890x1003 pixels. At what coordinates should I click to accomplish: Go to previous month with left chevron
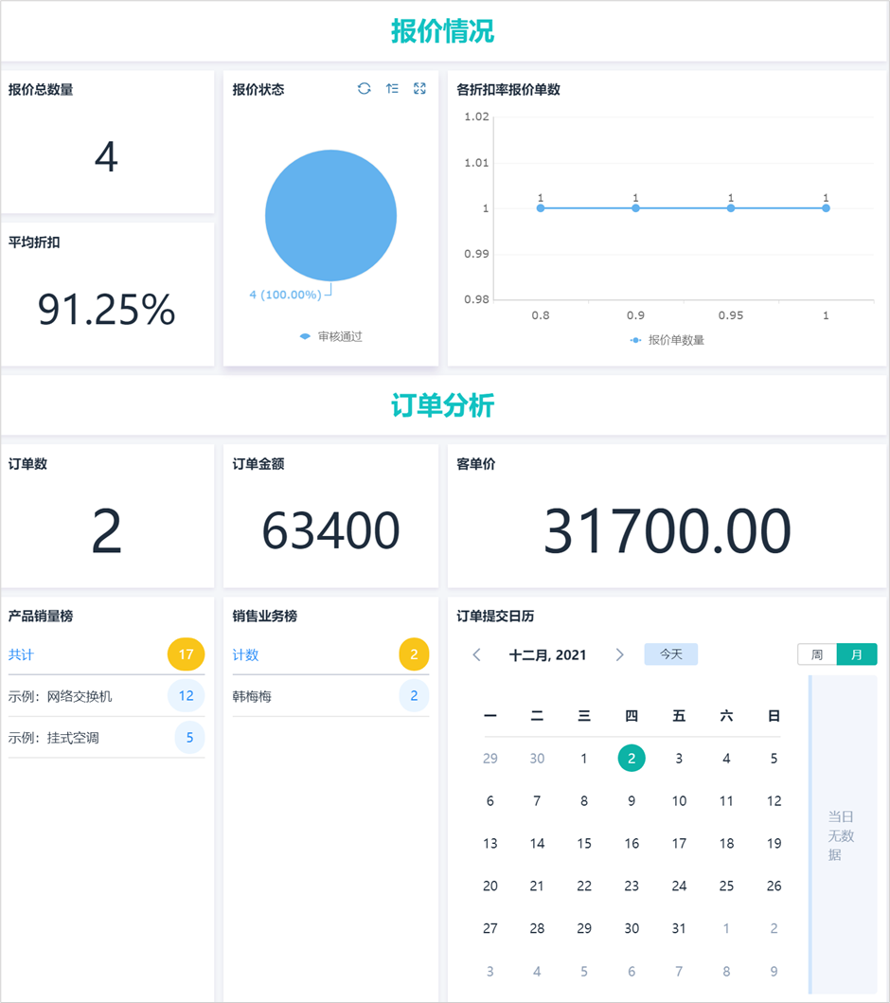pyautogui.click(x=476, y=654)
